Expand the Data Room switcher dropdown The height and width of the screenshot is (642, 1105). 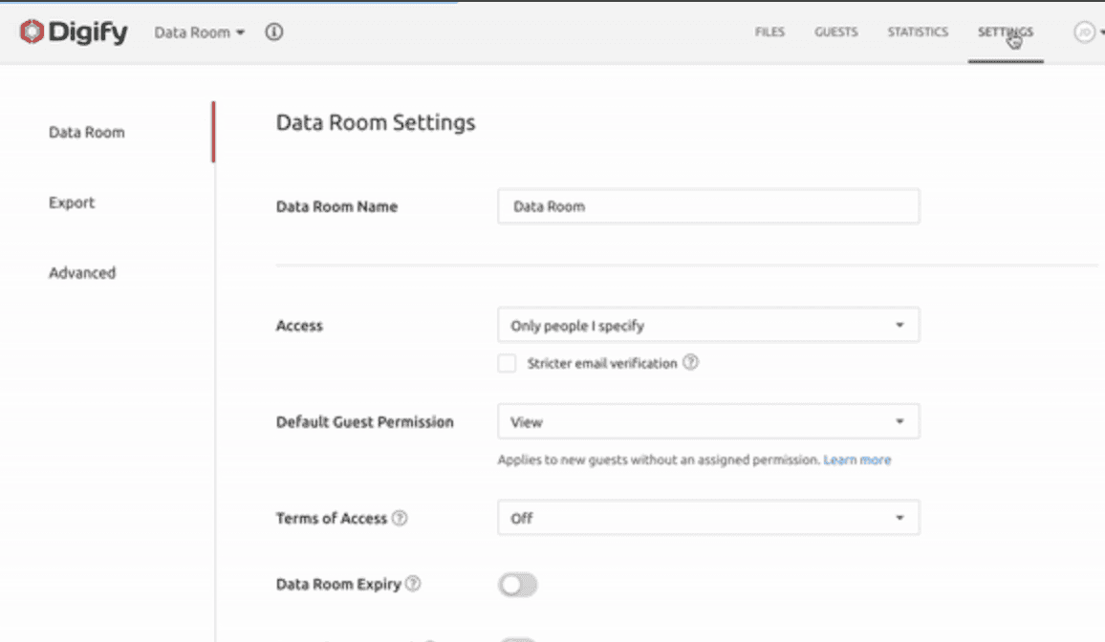pyautogui.click(x=200, y=32)
